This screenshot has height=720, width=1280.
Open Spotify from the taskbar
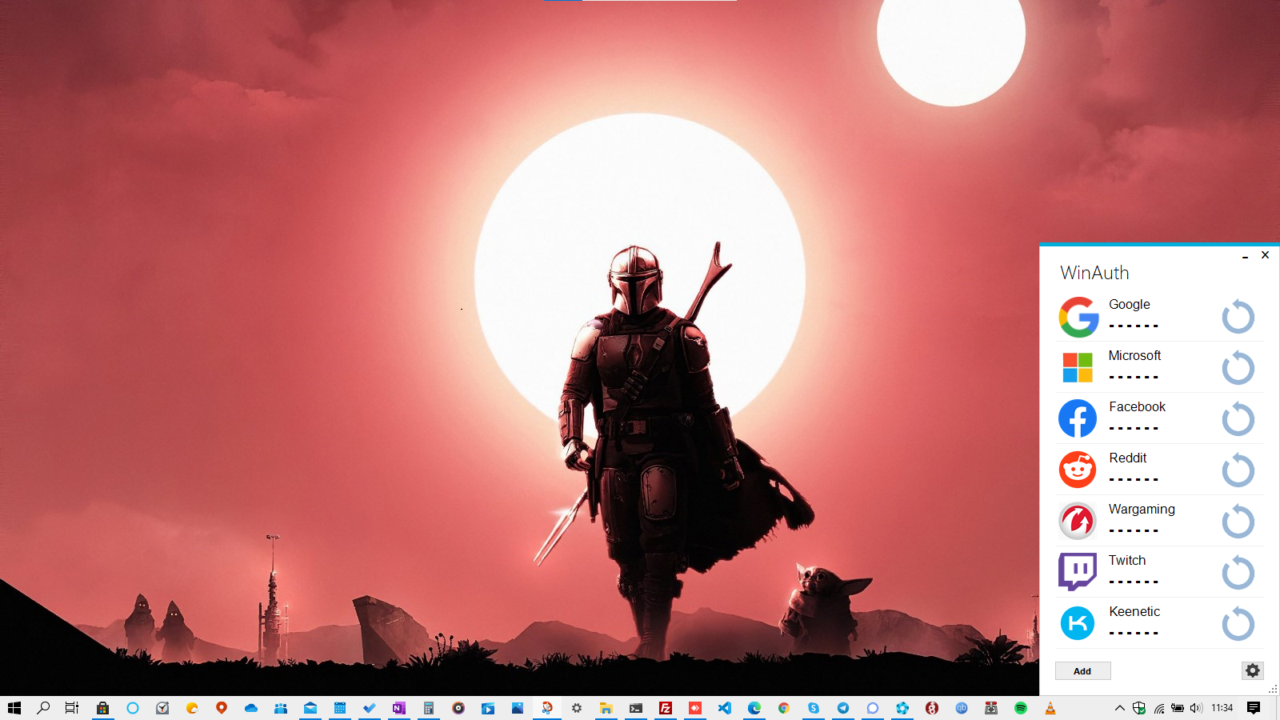[x=1021, y=708]
